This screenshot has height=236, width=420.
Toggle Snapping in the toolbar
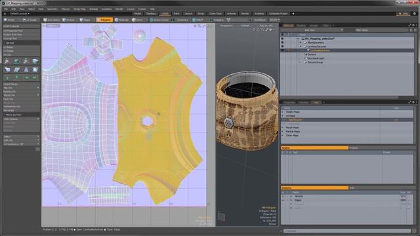coord(217,20)
